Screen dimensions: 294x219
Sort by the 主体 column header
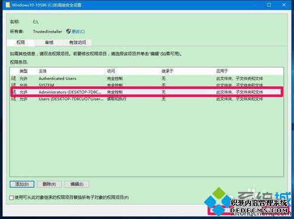pos(42,71)
